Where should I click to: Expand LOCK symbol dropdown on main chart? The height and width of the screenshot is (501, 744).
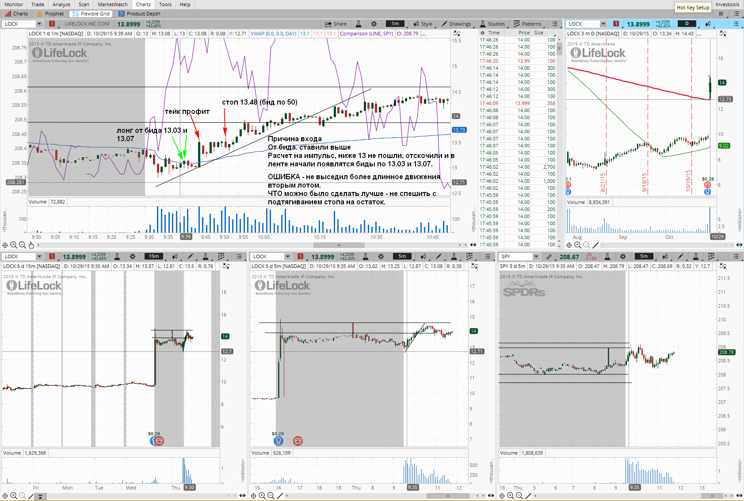39,24
